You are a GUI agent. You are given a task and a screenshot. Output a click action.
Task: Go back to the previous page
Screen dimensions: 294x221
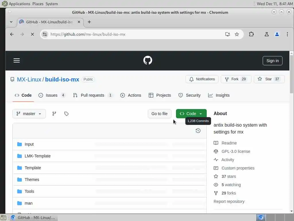click(x=12, y=34)
